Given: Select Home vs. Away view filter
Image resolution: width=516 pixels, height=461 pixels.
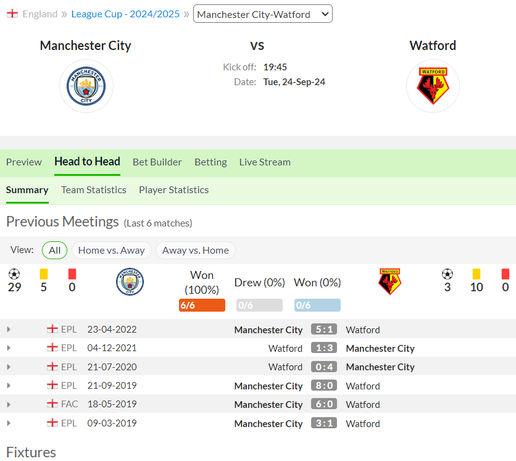Looking at the screenshot, I should 111,251.
